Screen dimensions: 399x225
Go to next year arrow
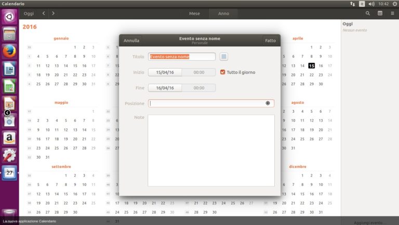click(53, 13)
